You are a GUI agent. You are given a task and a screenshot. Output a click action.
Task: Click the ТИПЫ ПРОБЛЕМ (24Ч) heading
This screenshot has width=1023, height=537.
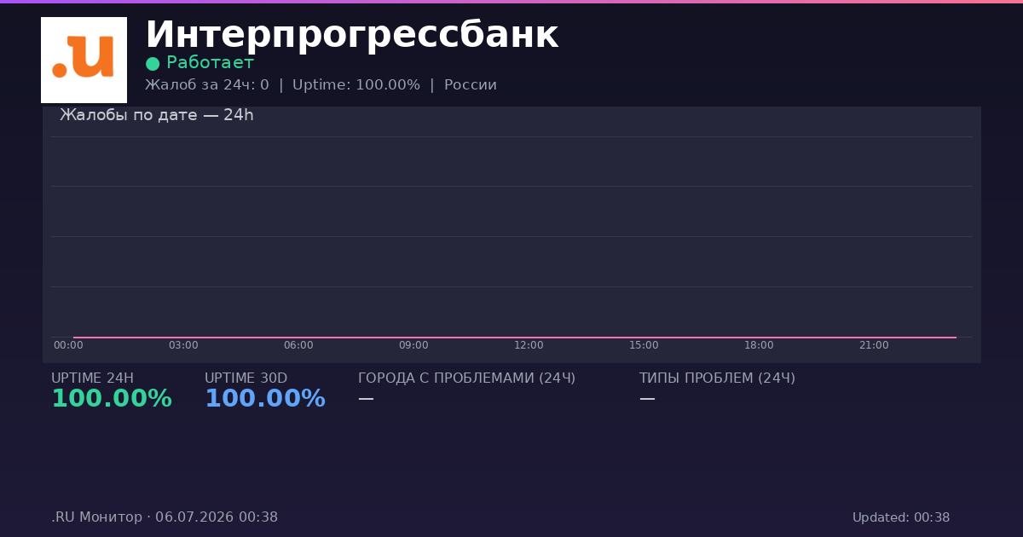(717, 378)
